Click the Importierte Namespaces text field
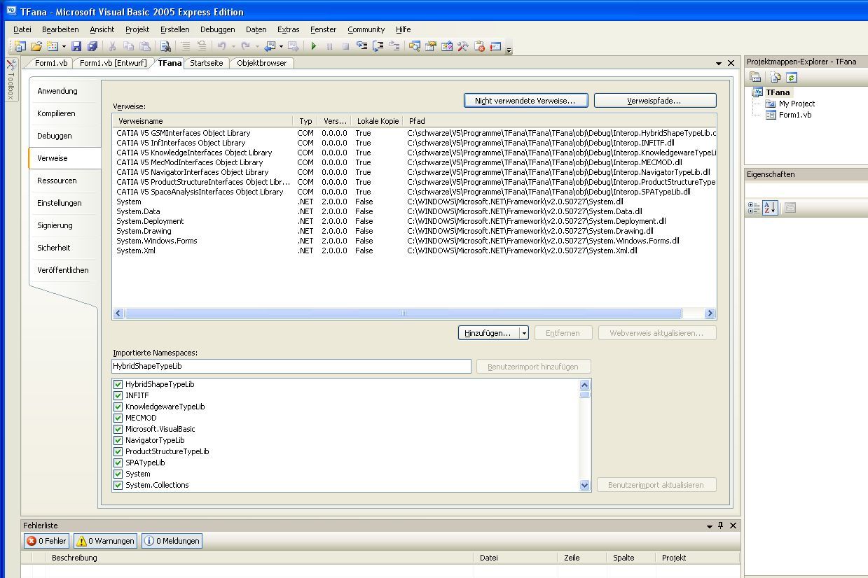This screenshot has height=578, width=868. tap(291, 366)
